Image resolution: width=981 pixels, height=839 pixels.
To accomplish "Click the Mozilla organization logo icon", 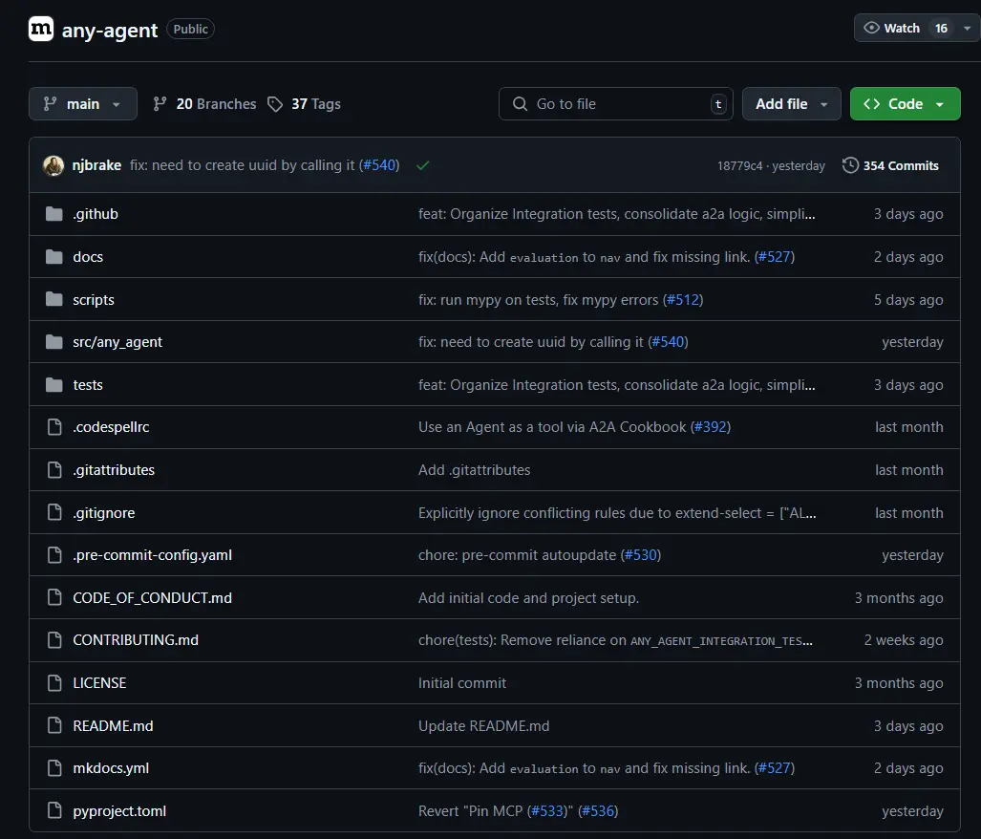I will (41, 29).
